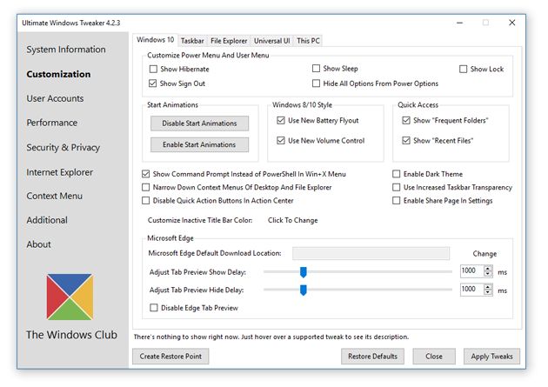The height and width of the screenshot is (387, 548).
Task: Open Context Menu section
Action: [55, 196]
